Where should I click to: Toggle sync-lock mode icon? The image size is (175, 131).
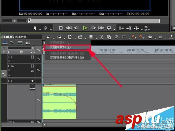(x=12, y=43)
